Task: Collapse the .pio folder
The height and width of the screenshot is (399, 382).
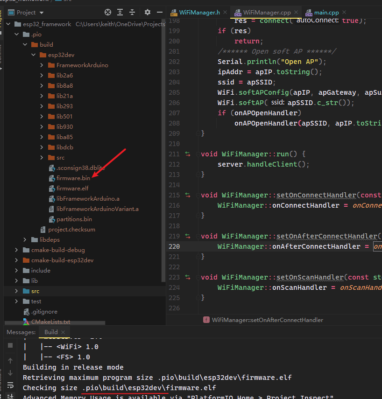Action: (16, 34)
